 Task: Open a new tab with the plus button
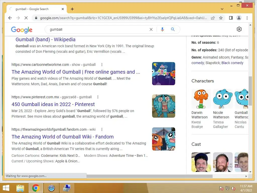coord(72,9)
